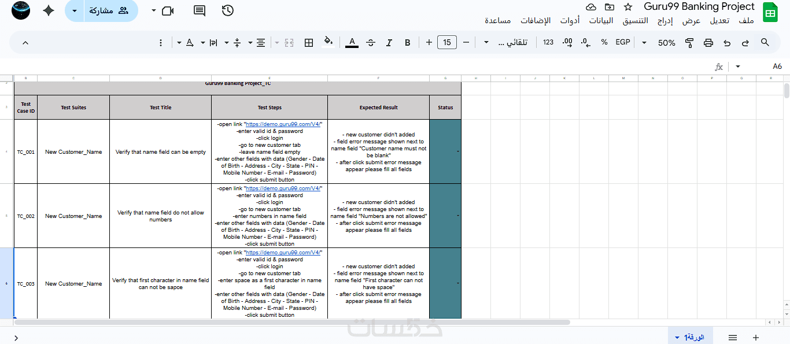Open the demo.guru99.com link in TC_002 row
The image size is (790, 344).
[x=283, y=188]
